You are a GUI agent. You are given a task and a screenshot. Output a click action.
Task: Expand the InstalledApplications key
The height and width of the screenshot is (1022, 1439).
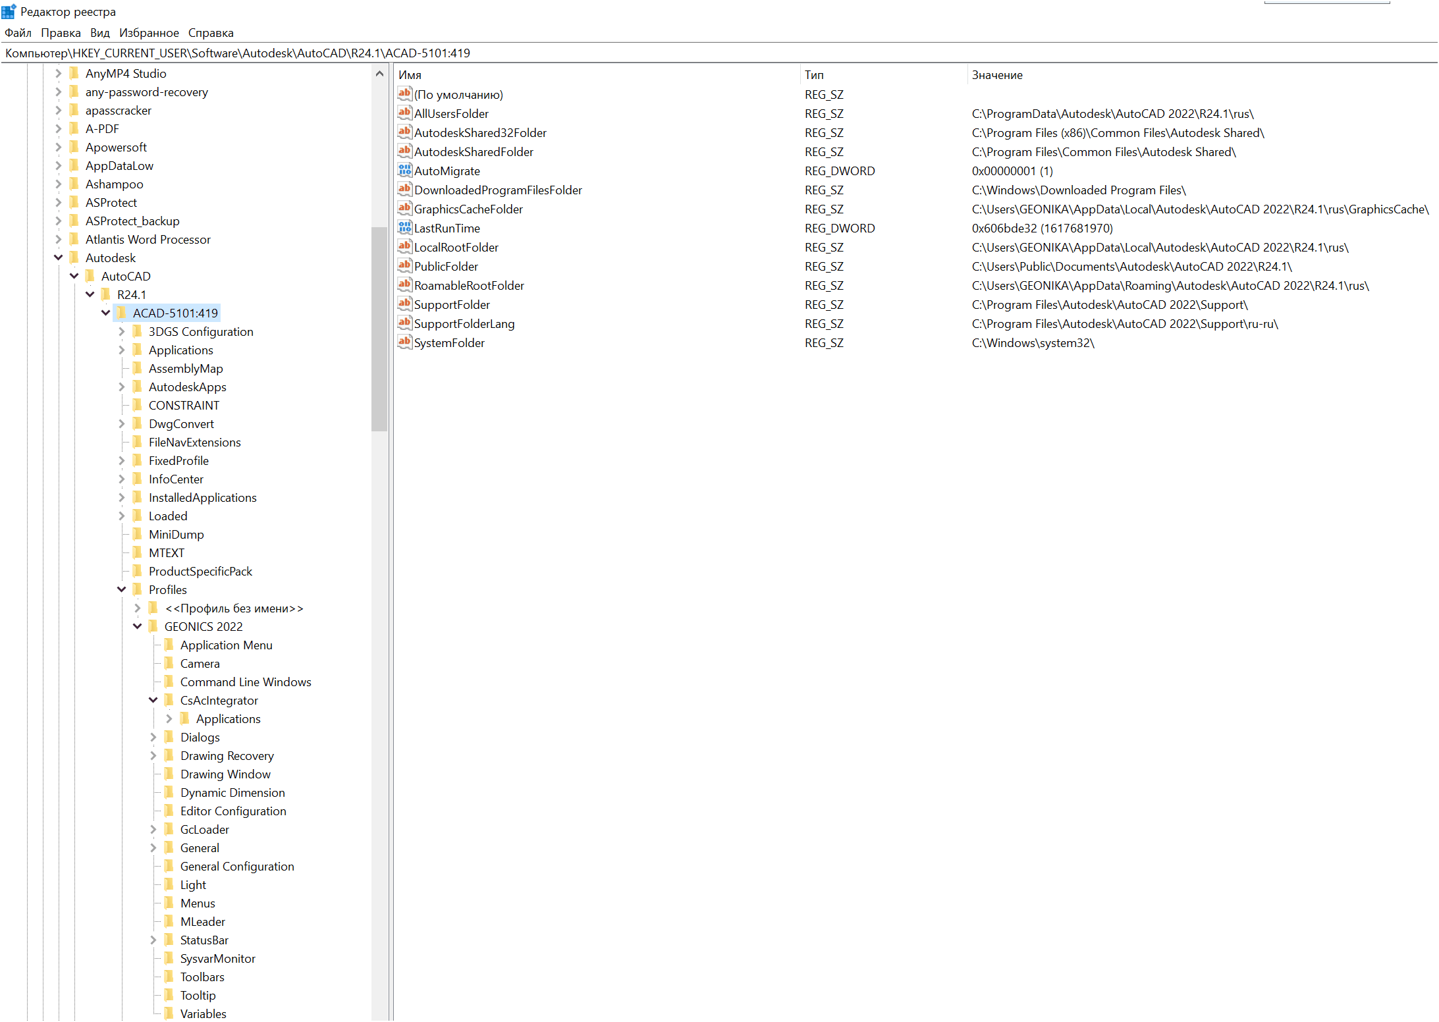click(x=122, y=497)
